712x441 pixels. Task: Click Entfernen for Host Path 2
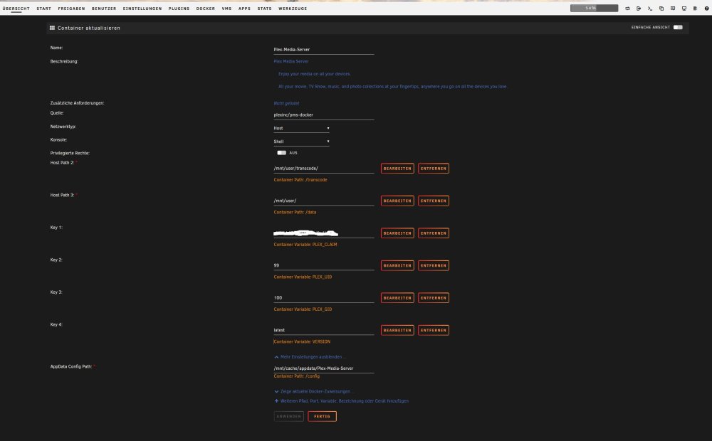coord(433,169)
